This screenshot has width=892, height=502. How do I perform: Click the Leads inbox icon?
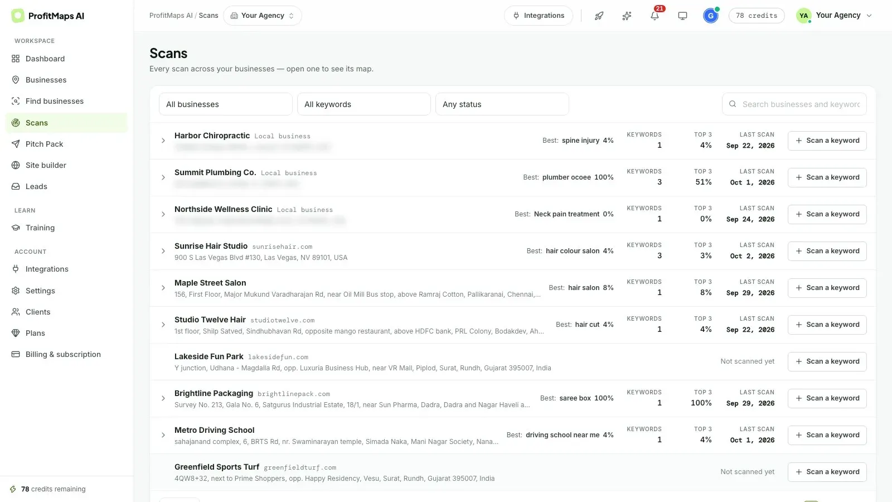[x=16, y=186]
